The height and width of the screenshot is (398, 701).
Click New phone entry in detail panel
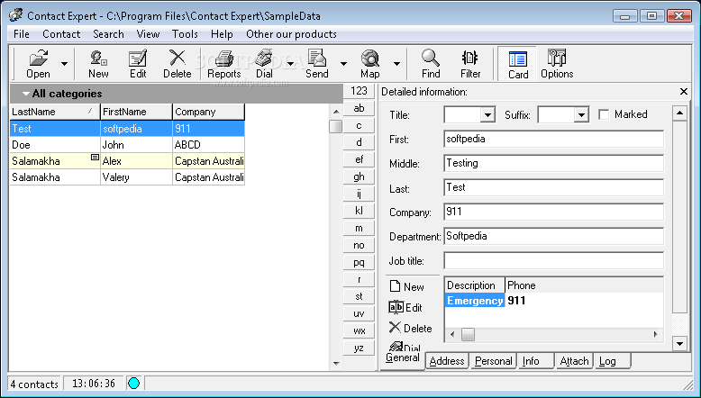pos(407,286)
